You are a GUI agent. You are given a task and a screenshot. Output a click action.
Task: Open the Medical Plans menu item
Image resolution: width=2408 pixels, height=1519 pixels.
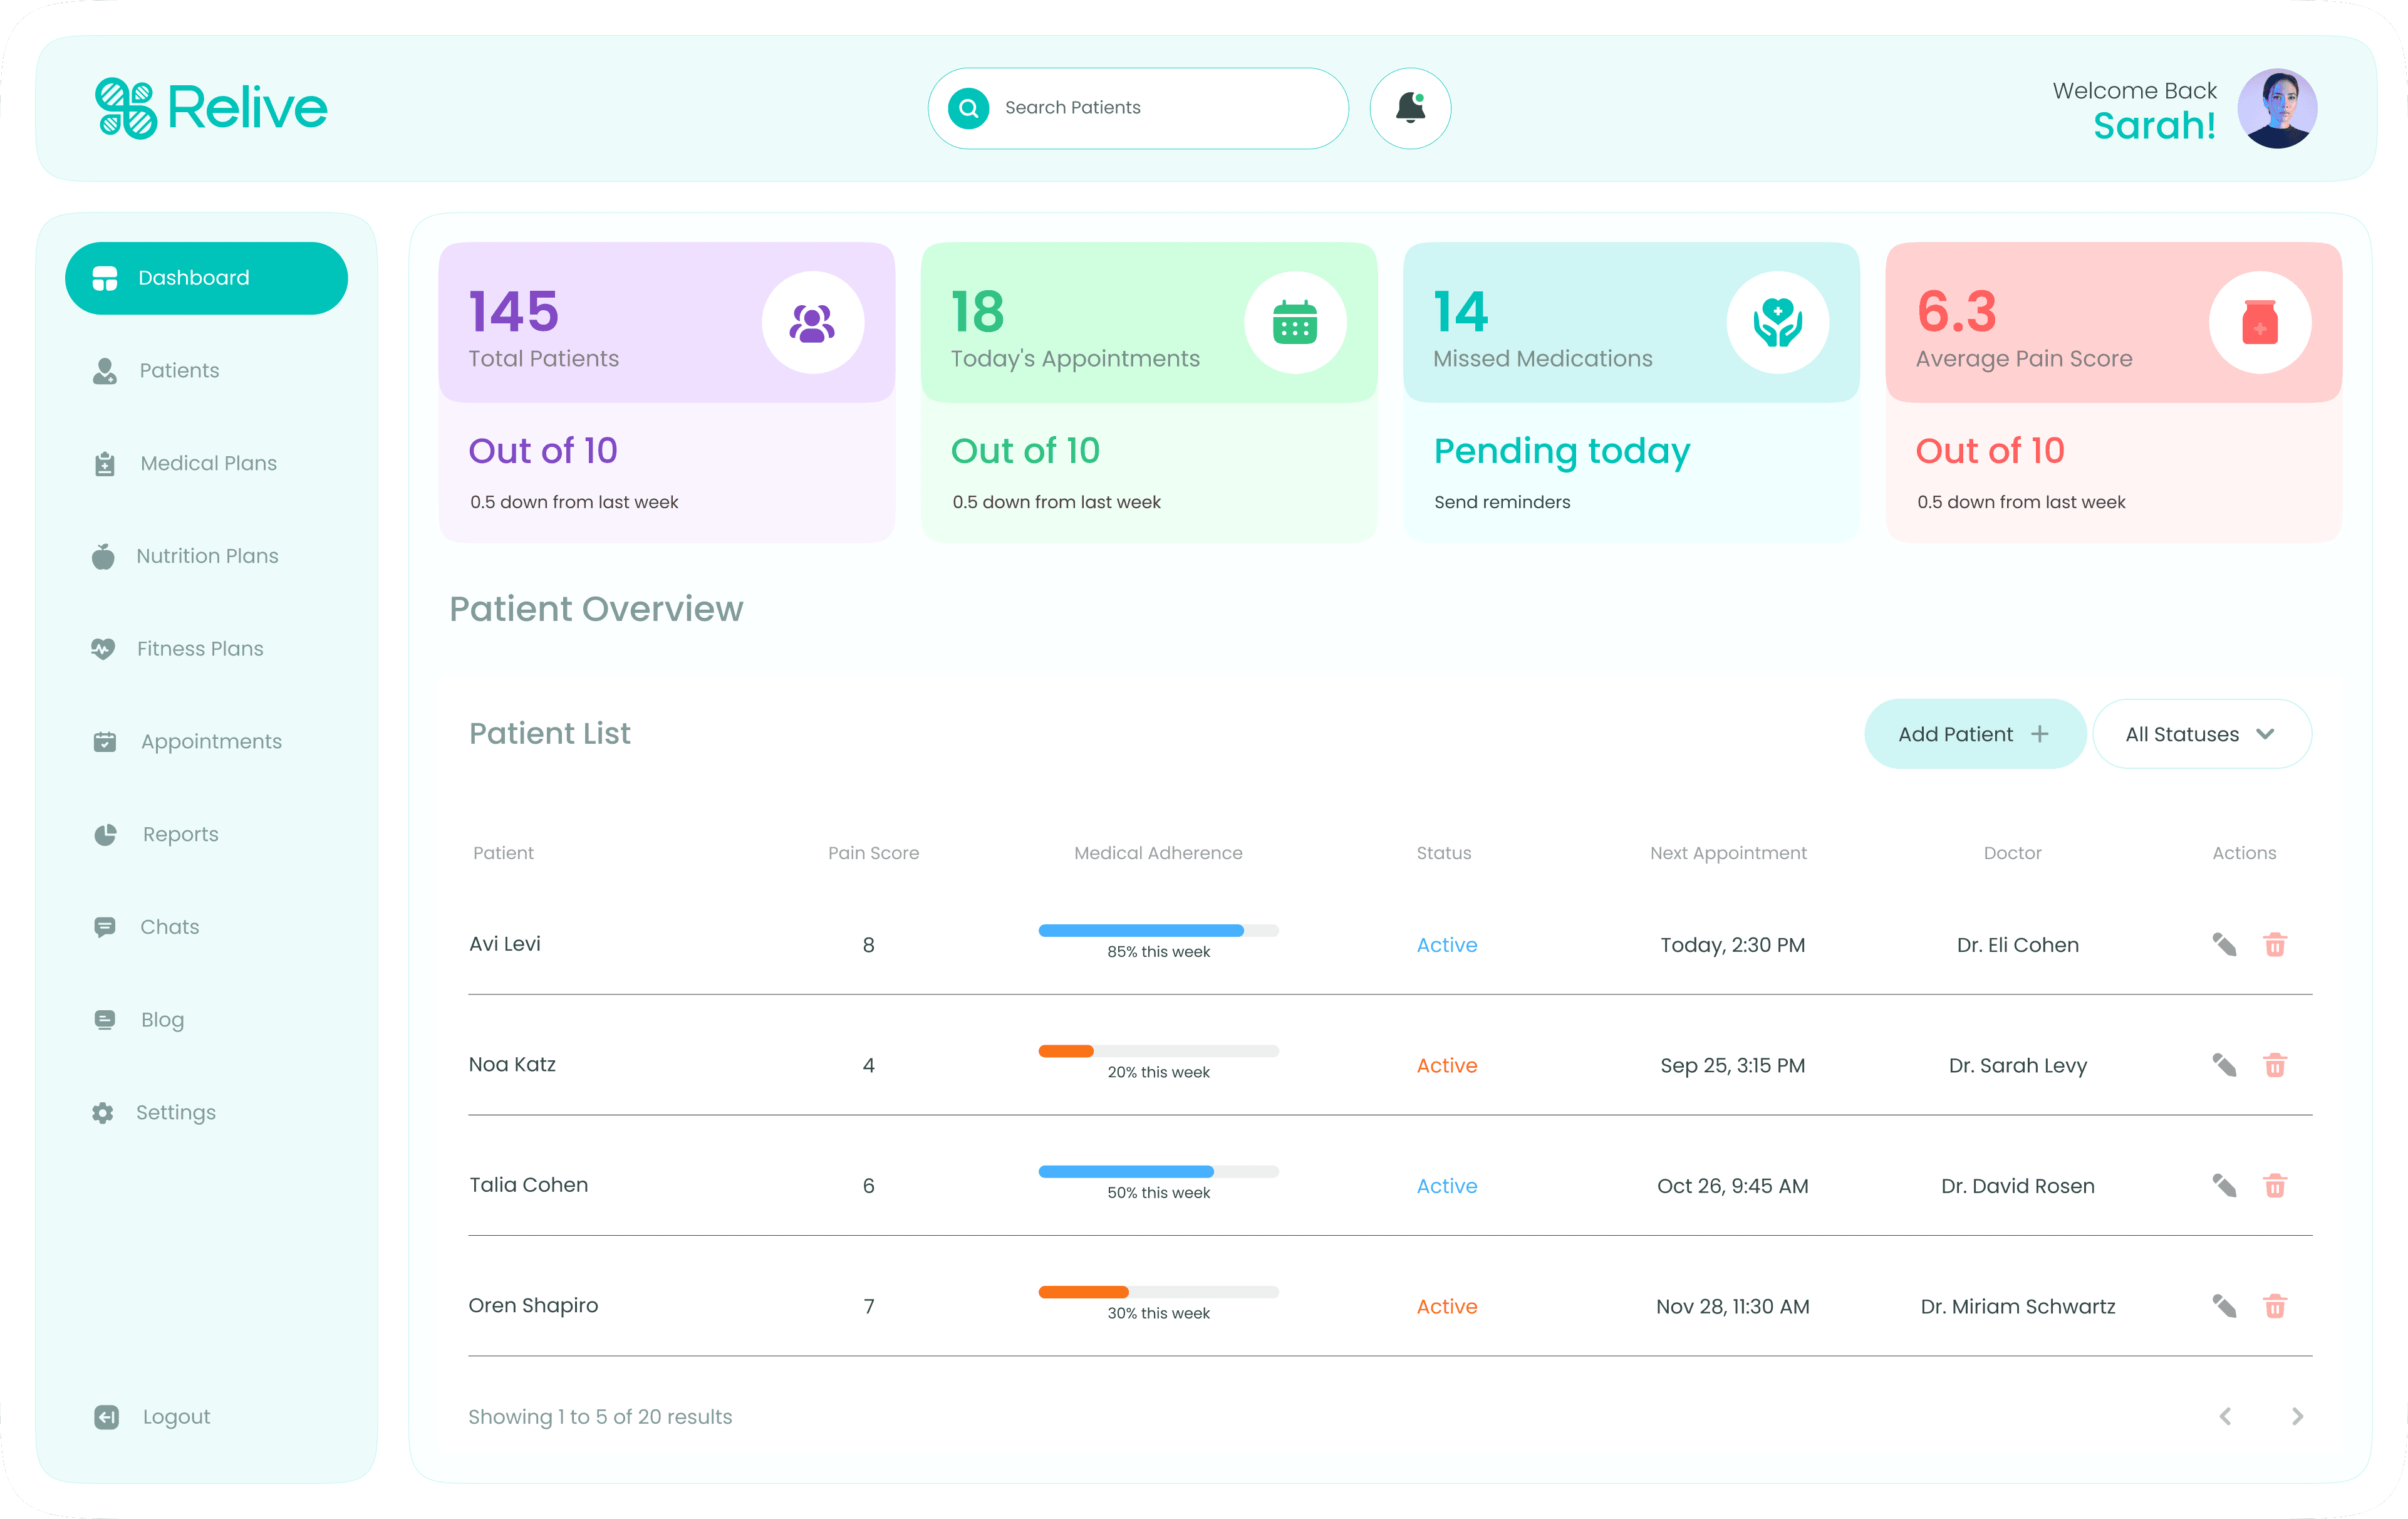click(208, 463)
